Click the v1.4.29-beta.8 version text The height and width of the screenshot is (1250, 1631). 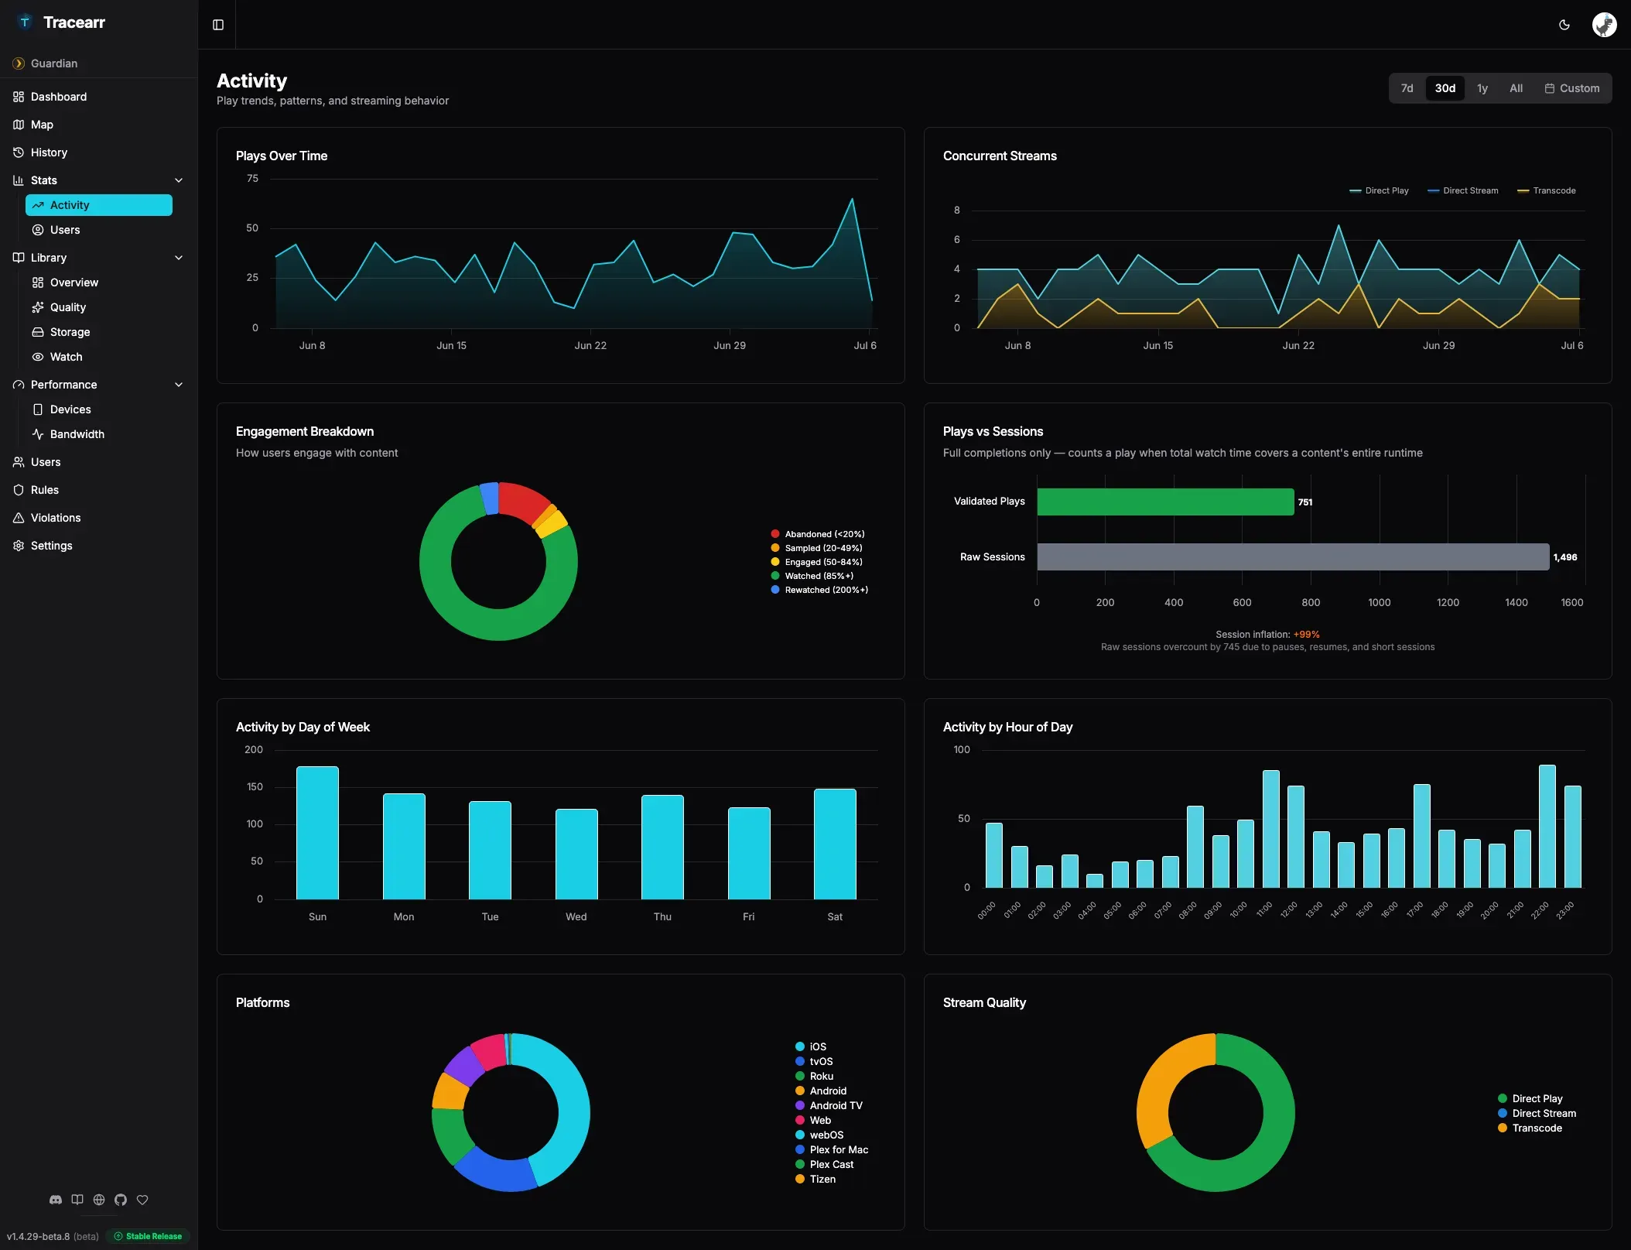[x=38, y=1236]
